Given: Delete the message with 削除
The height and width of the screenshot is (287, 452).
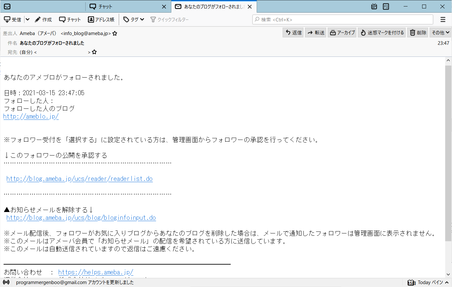Looking at the screenshot, I should [418, 32].
